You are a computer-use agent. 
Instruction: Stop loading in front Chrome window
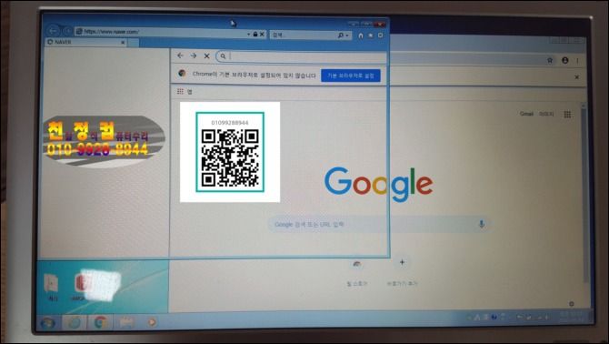pyautogui.click(x=206, y=56)
